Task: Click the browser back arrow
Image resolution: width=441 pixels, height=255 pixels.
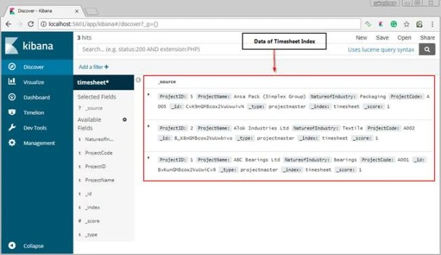Action: click(8, 24)
